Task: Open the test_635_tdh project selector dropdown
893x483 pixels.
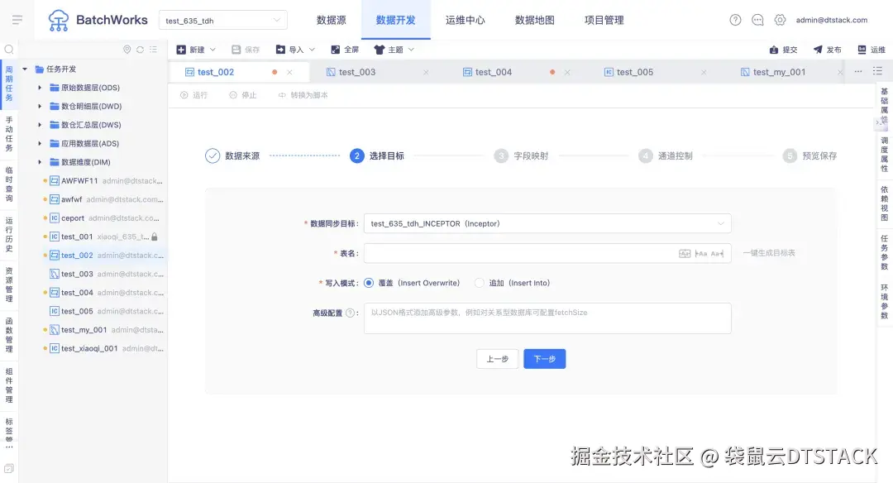Action: click(x=222, y=18)
